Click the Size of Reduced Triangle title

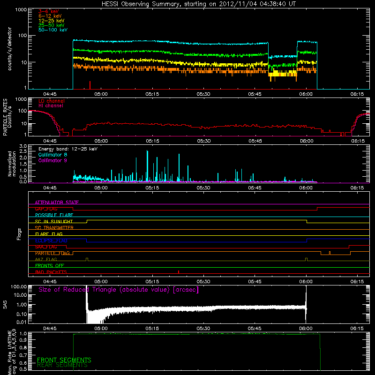[119, 290]
